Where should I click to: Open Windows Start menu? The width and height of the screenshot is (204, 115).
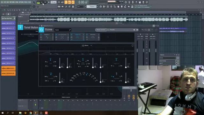point(3,113)
